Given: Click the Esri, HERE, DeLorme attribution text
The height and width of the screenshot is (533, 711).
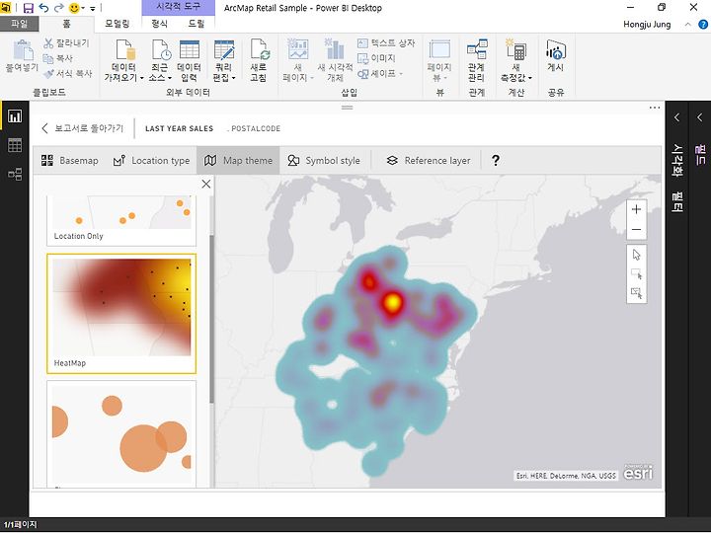Looking at the screenshot, I should click(x=566, y=476).
